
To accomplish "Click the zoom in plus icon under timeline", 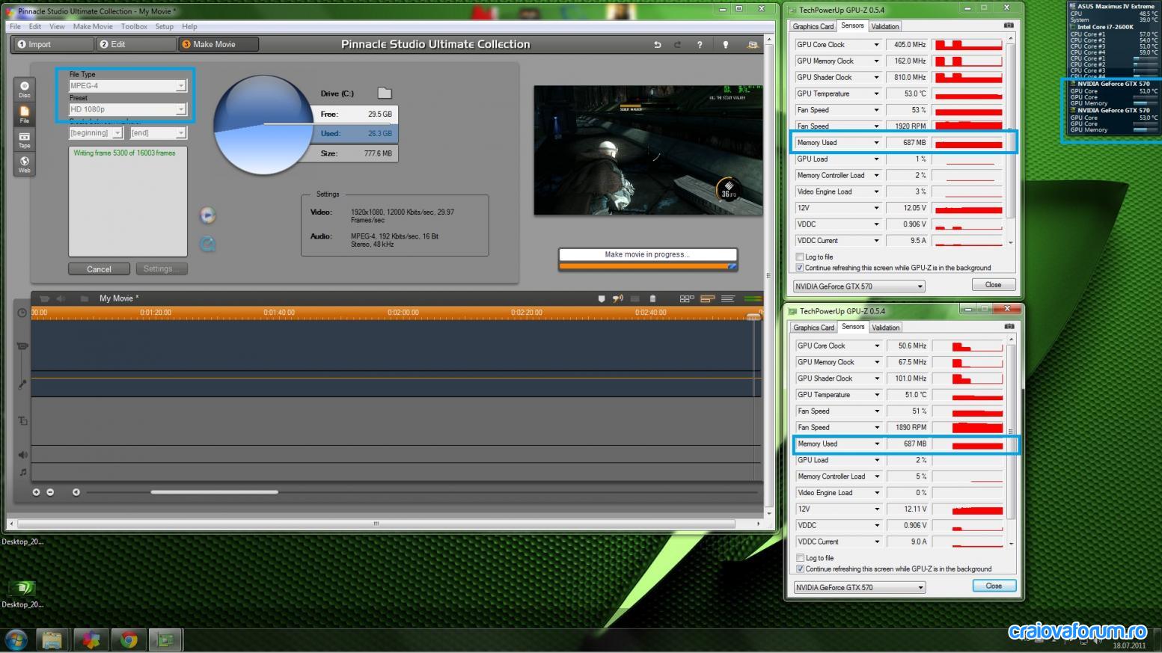I will point(36,492).
